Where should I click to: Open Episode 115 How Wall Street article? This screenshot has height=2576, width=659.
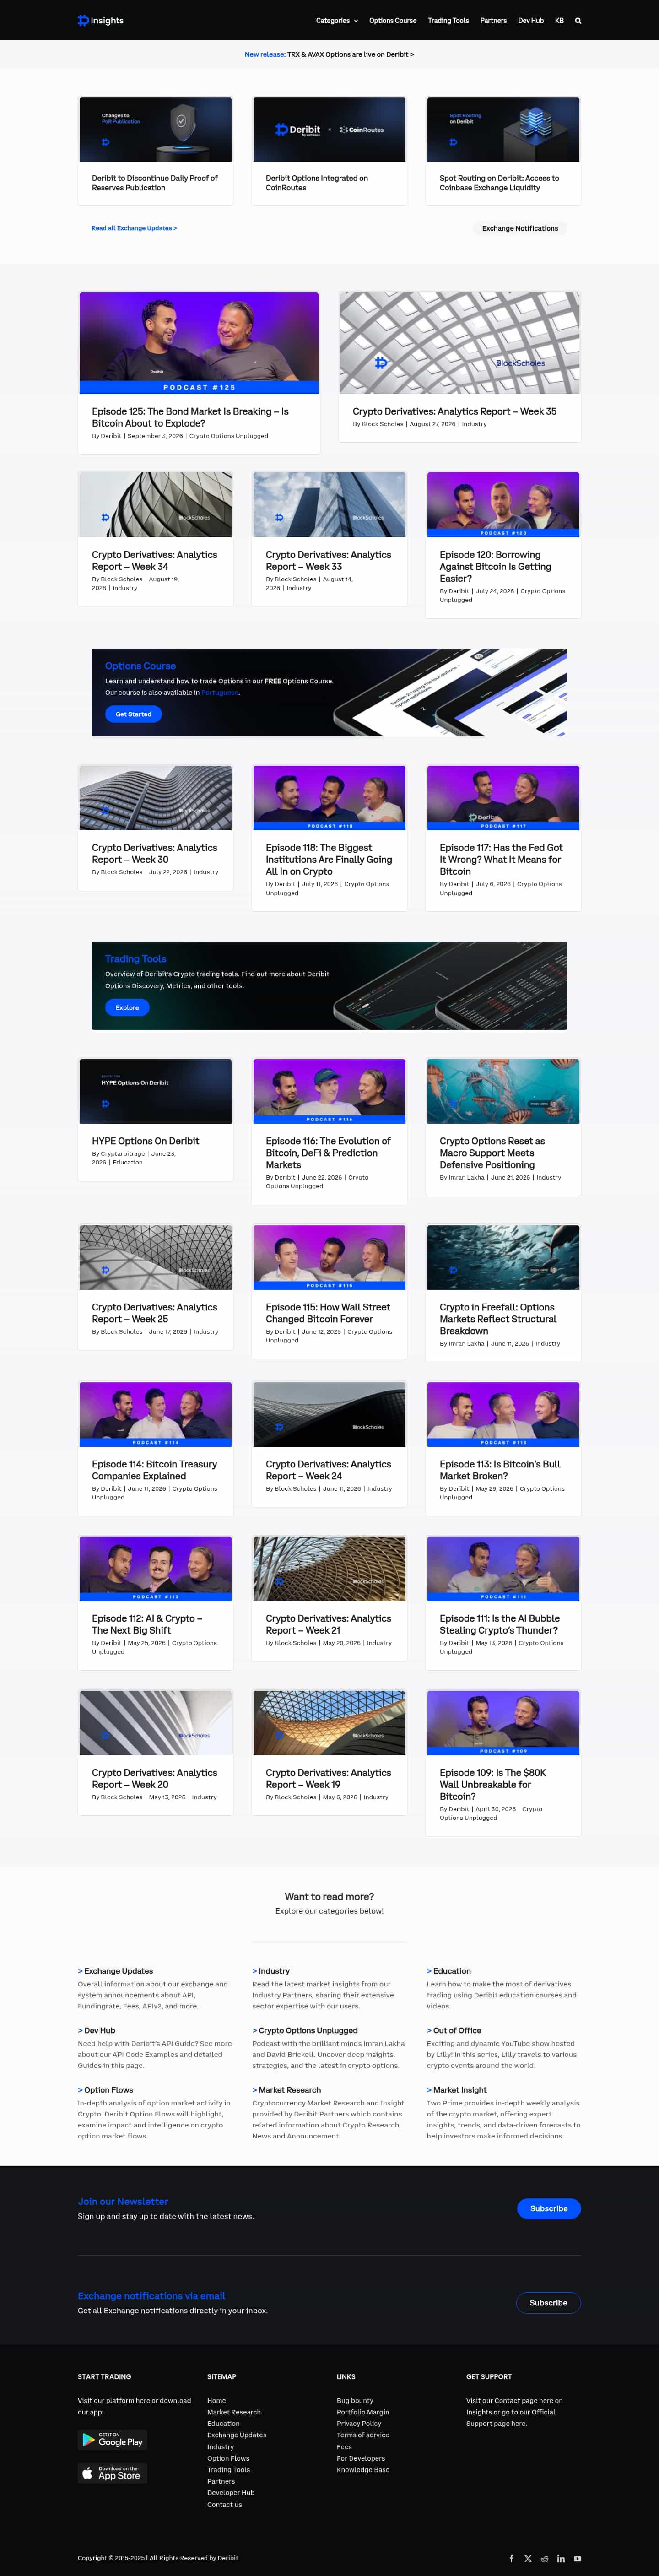328,1313
